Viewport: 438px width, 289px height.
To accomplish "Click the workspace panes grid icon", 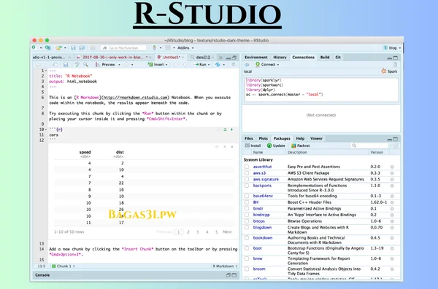I will [x=168, y=47].
